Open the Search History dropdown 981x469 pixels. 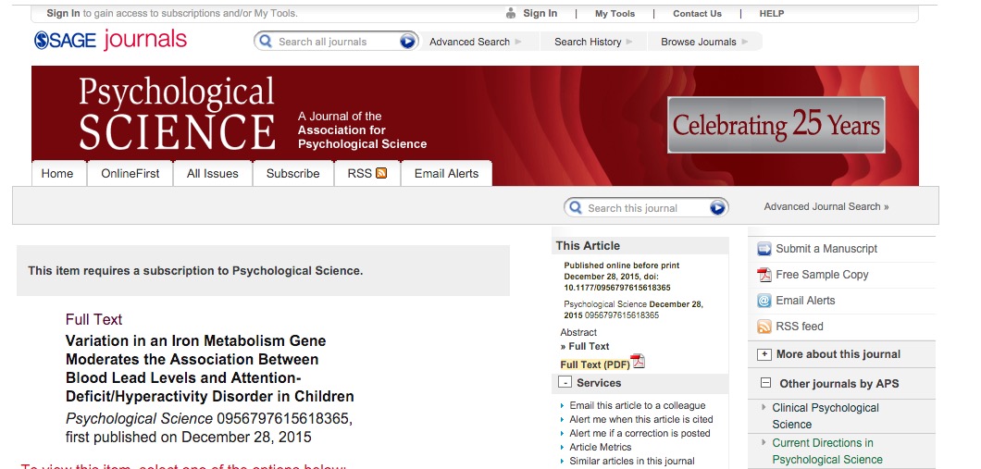593,42
